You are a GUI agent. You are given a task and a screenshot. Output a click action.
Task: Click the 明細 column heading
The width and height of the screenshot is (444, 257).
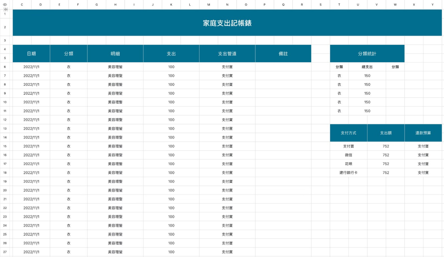click(115, 53)
